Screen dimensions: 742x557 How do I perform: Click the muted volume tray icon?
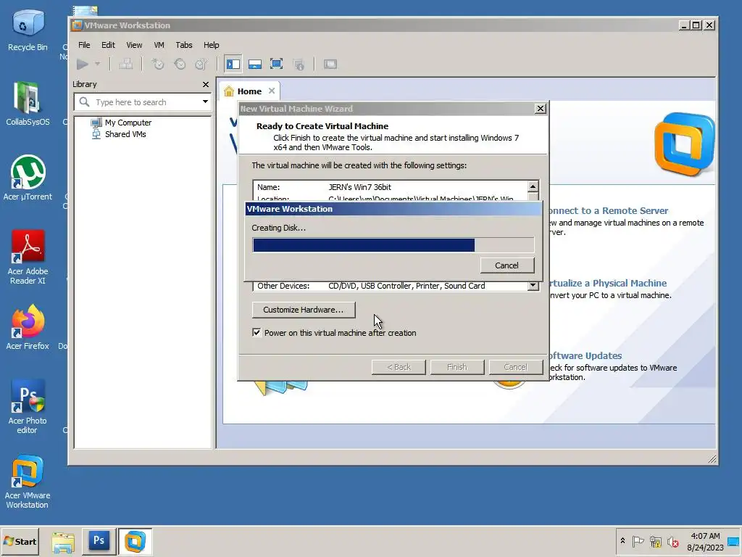pos(673,541)
